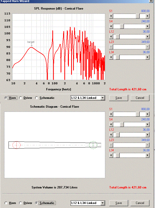Click L23 value 349,60 in SPL Response panel
155x208 pixels.
(145, 42)
